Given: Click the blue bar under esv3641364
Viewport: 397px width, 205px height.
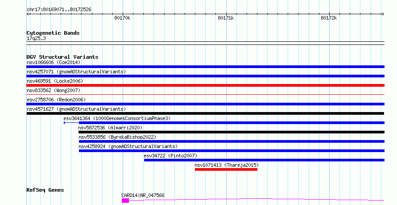Looking at the screenshot, I should click(x=232, y=123).
